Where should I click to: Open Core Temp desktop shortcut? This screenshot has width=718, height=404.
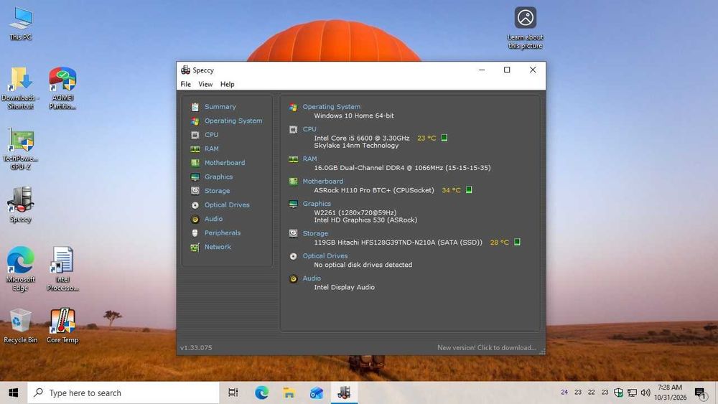pos(62,325)
